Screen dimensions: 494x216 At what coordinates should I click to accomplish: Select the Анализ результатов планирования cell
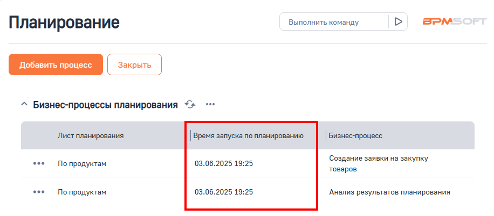(389, 191)
